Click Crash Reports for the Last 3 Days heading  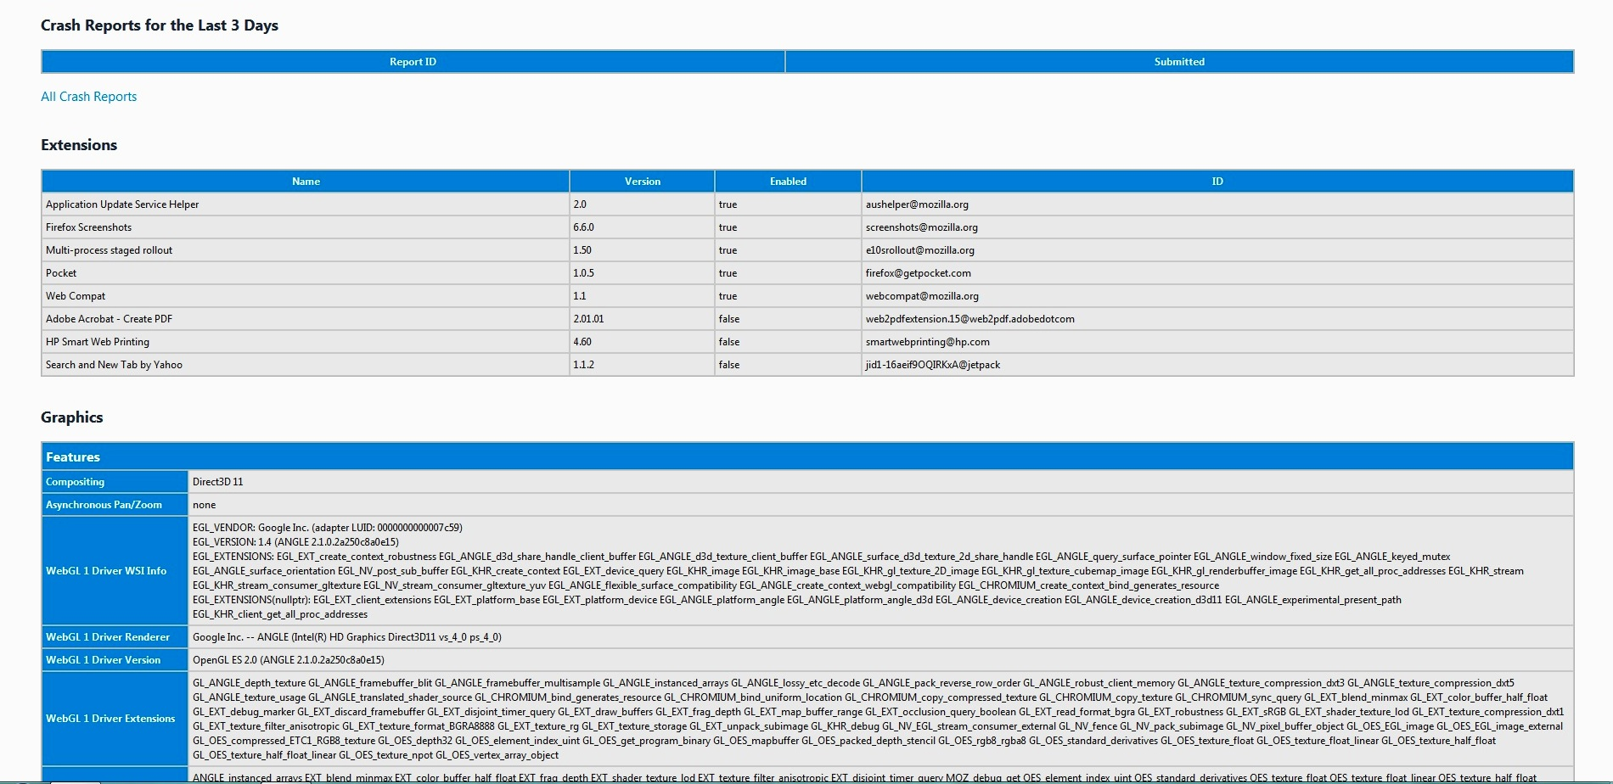[x=160, y=25]
